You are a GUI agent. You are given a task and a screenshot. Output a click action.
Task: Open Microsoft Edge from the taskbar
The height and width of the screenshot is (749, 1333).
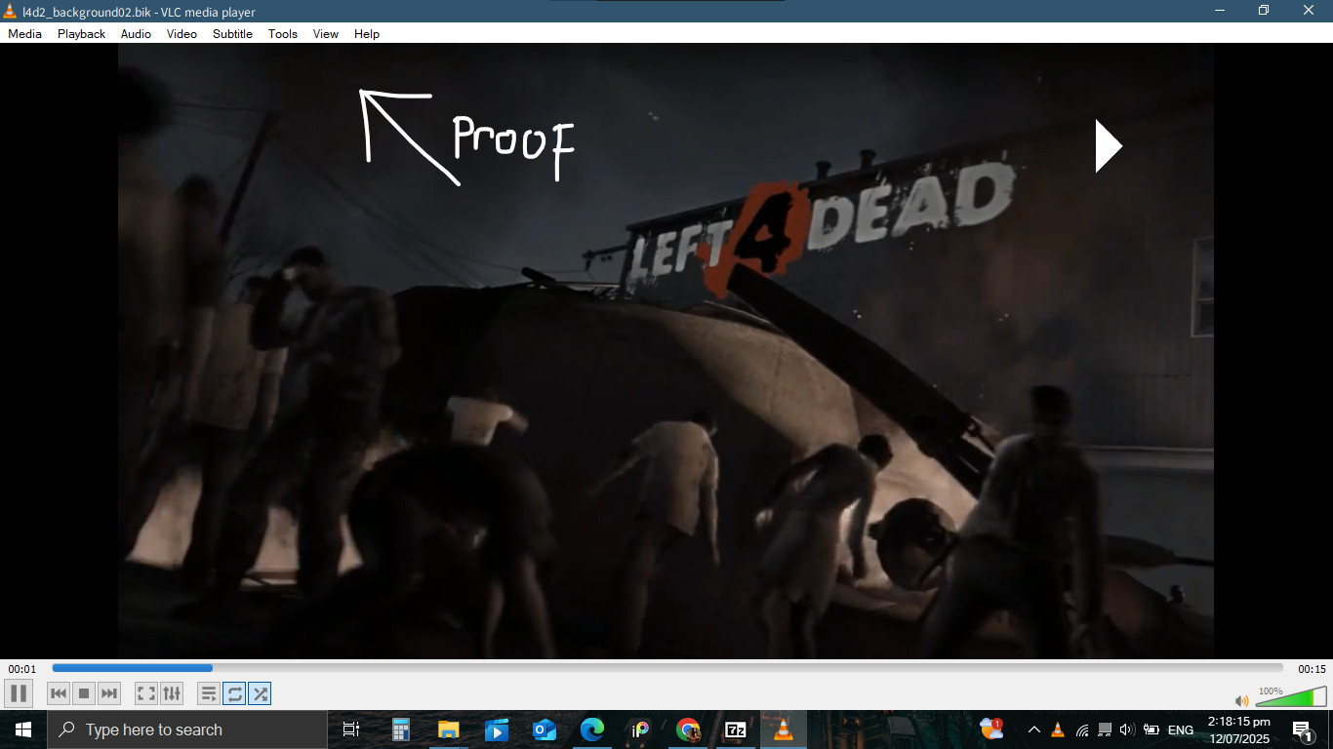point(592,729)
